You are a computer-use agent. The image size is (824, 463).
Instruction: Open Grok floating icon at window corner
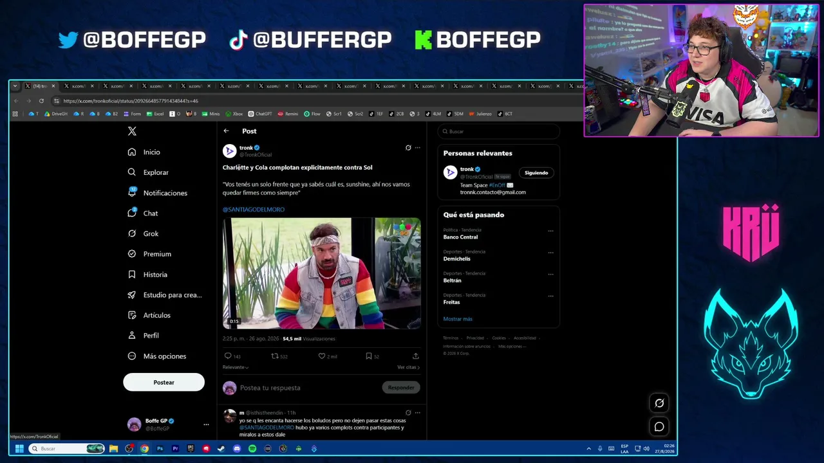(x=659, y=403)
